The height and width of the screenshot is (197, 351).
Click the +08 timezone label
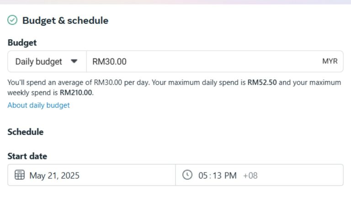tap(250, 176)
